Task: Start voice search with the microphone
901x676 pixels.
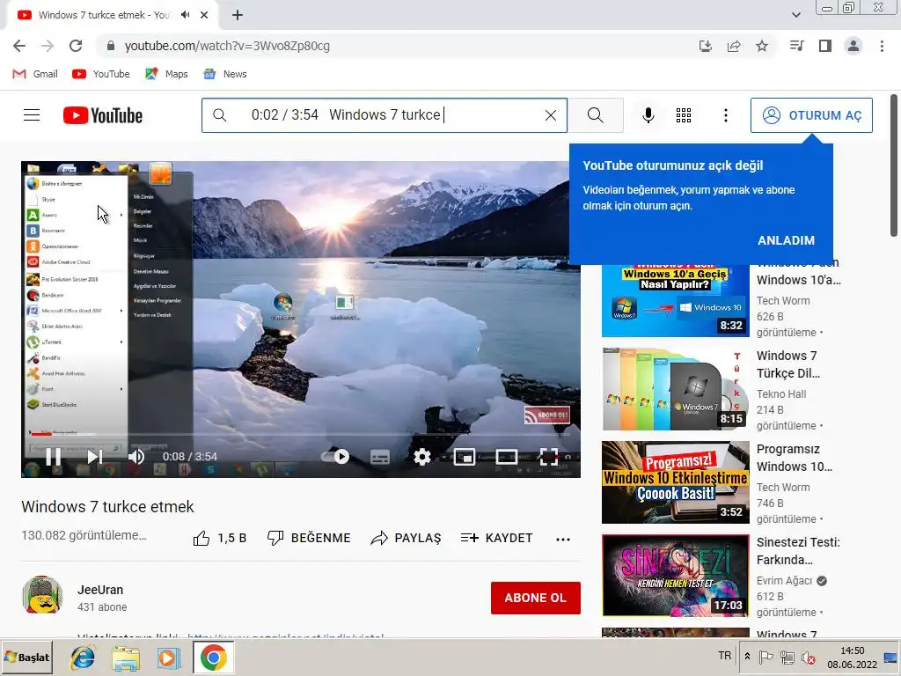Action: (648, 115)
